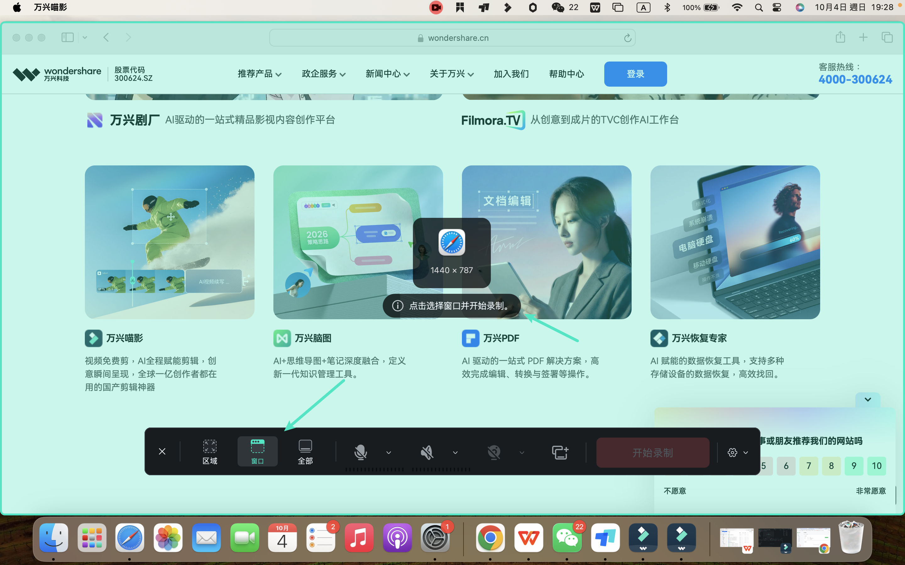This screenshot has height=565, width=905.
Task: Open a new Safari tab with plus
Action: 863,37
